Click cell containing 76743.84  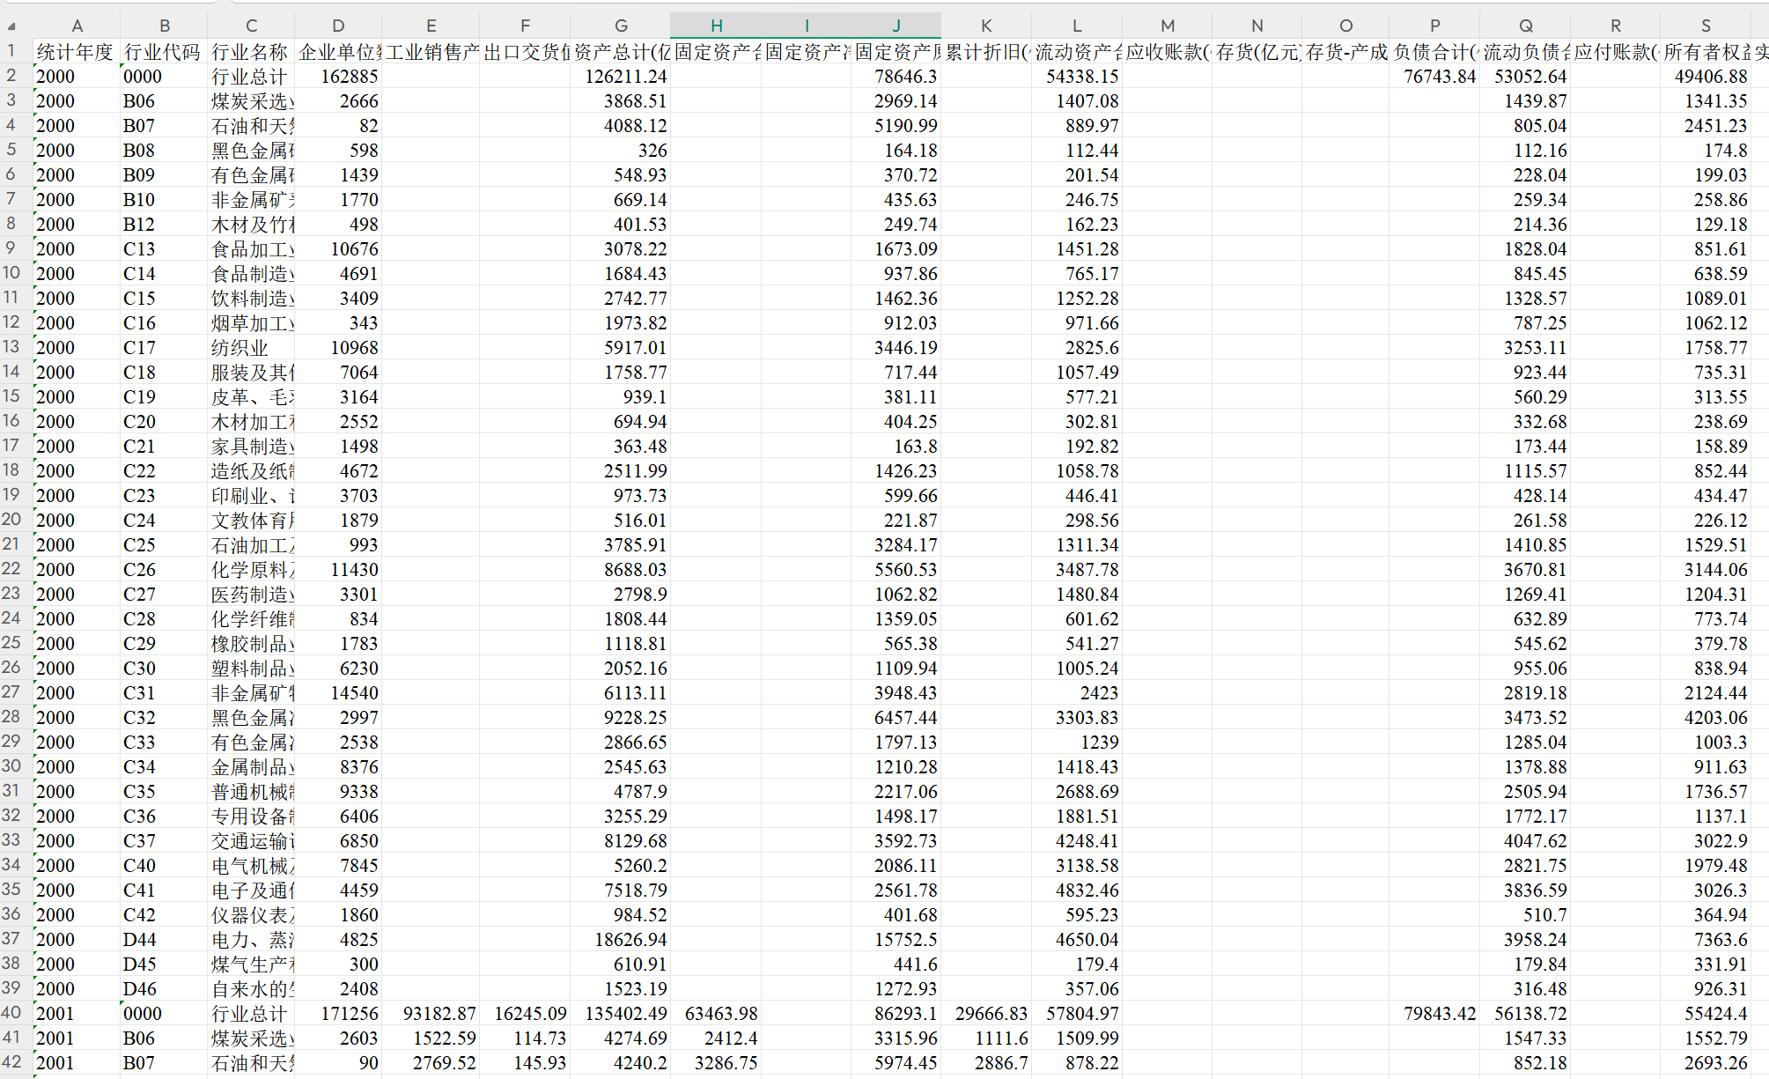(x=1439, y=77)
